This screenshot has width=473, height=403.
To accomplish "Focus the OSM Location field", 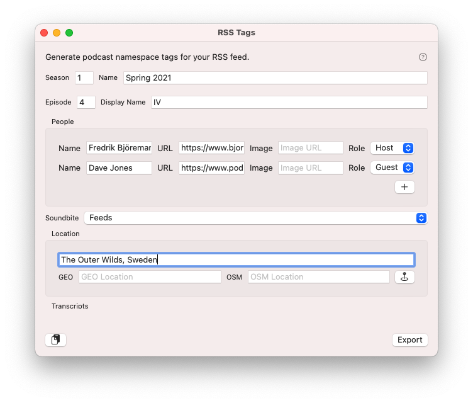I will 319,276.
